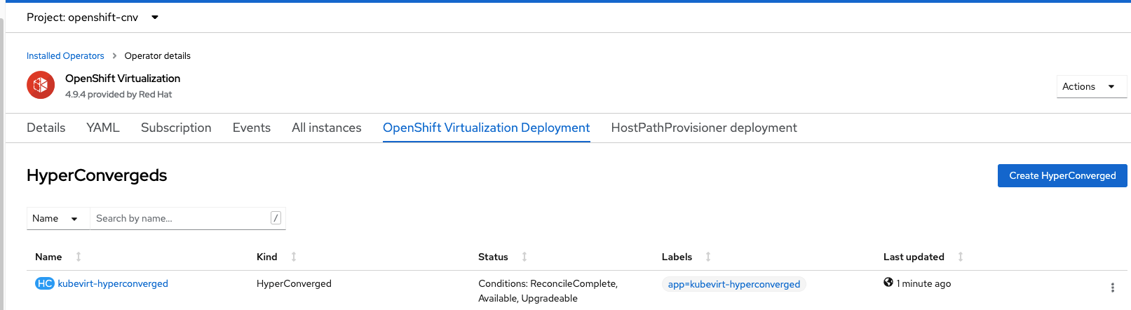Open the Project openshift-cnv dropdown
This screenshot has height=310, width=1131.
coord(93,18)
